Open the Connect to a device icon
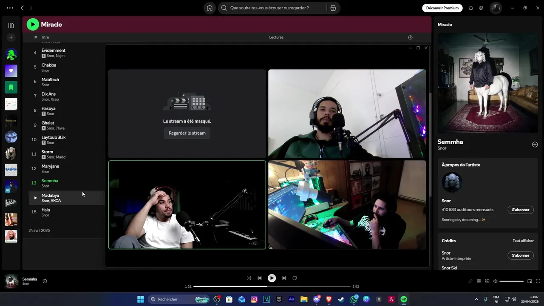Image resolution: width=544 pixels, height=306 pixels. (x=487, y=281)
